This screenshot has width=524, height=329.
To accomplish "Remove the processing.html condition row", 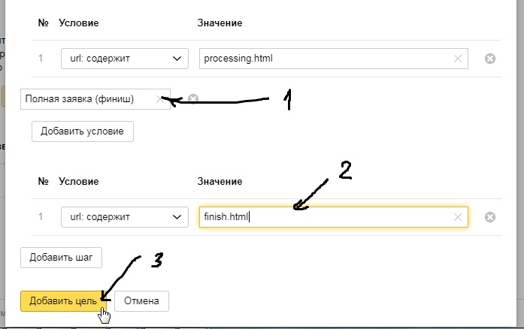I will click(x=489, y=59).
